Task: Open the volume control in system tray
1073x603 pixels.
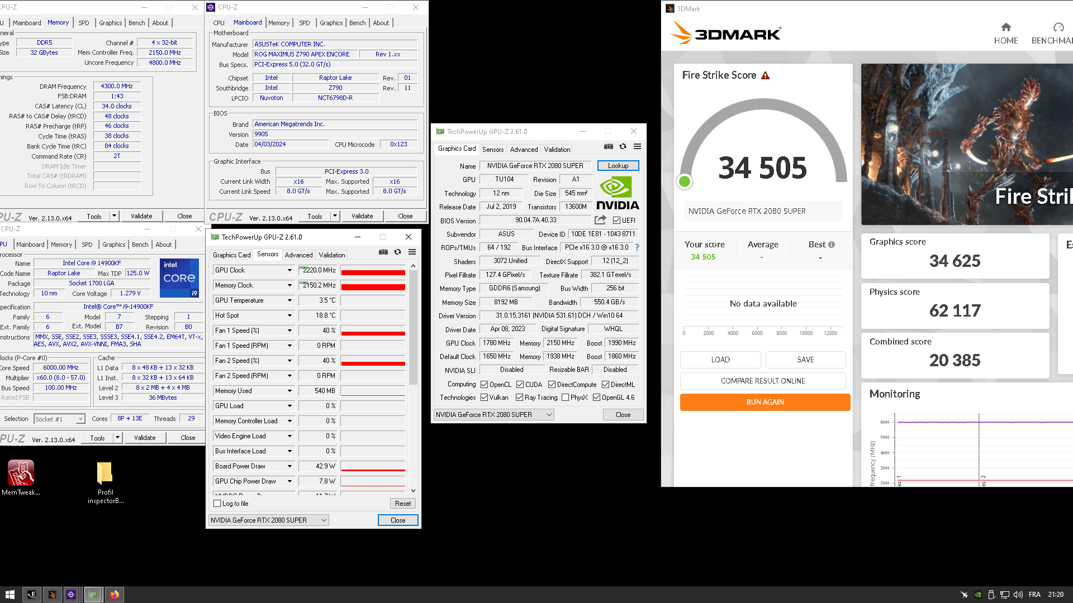Action: click(1018, 595)
